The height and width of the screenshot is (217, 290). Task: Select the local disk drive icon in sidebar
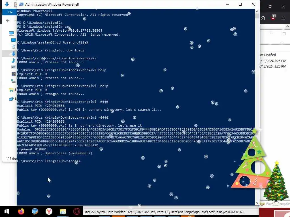click(x=14, y=81)
